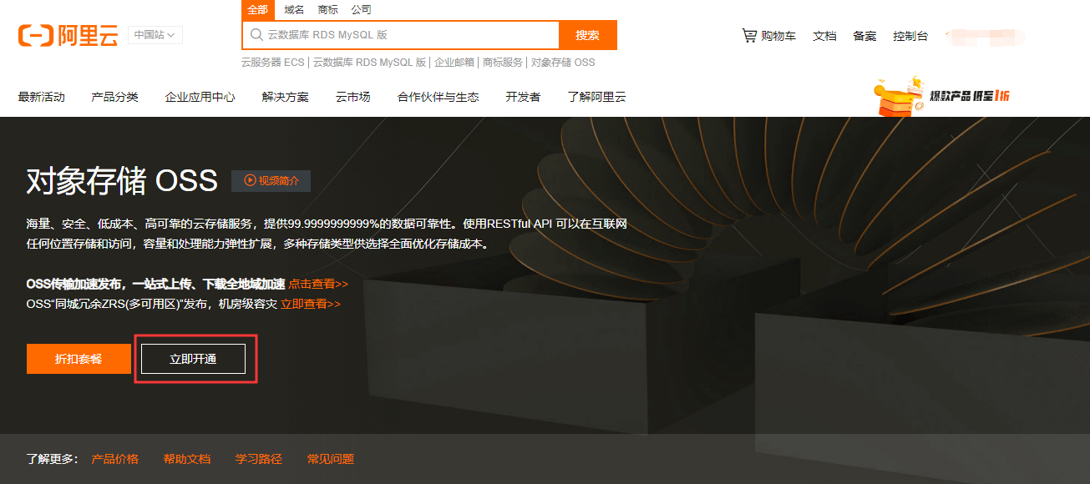Viewport: 1090px width, 484px height.
Task: Open the 备案 link in header
Action: 864,36
